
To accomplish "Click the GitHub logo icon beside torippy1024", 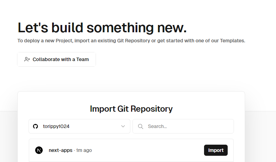I will click(35, 126).
